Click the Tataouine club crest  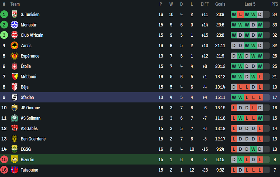click(x=14, y=170)
